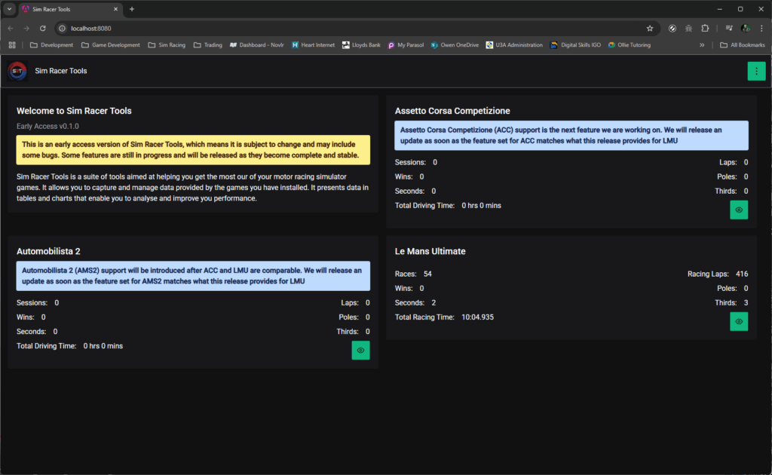Click the Le Mans Ultimate heading
The width and height of the screenshot is (772, 475).
tap(430, 251)
